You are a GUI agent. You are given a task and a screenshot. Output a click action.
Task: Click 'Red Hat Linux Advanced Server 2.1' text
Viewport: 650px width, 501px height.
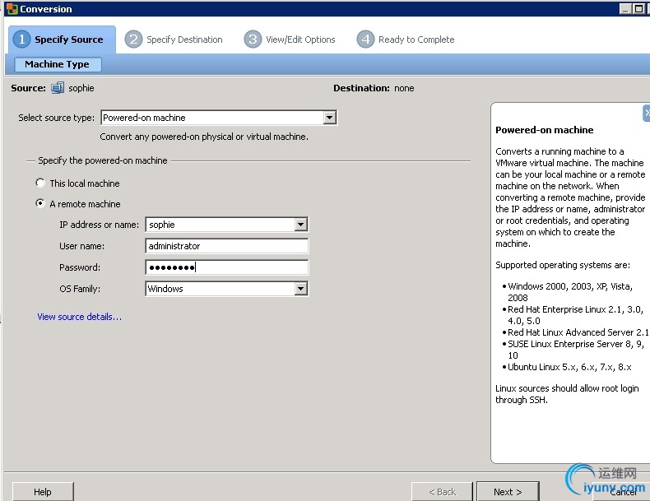578,332
